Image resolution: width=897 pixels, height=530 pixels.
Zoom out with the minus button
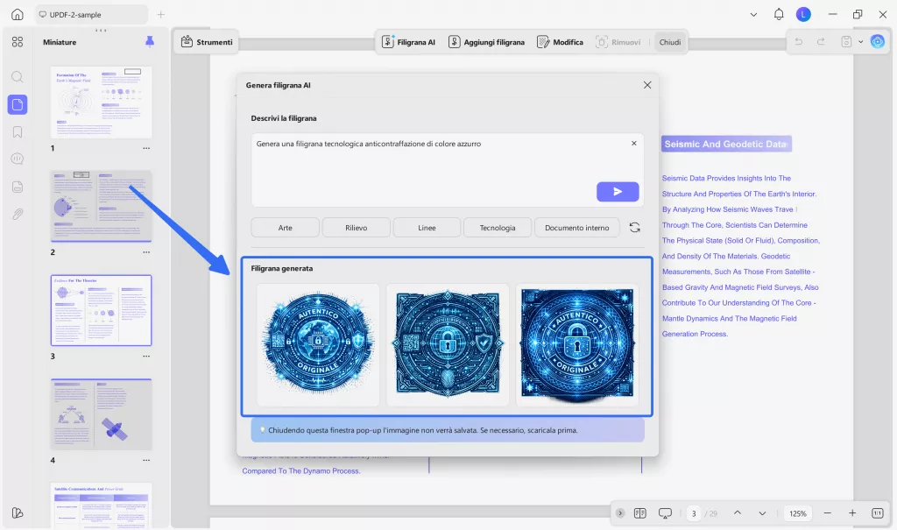827,513
